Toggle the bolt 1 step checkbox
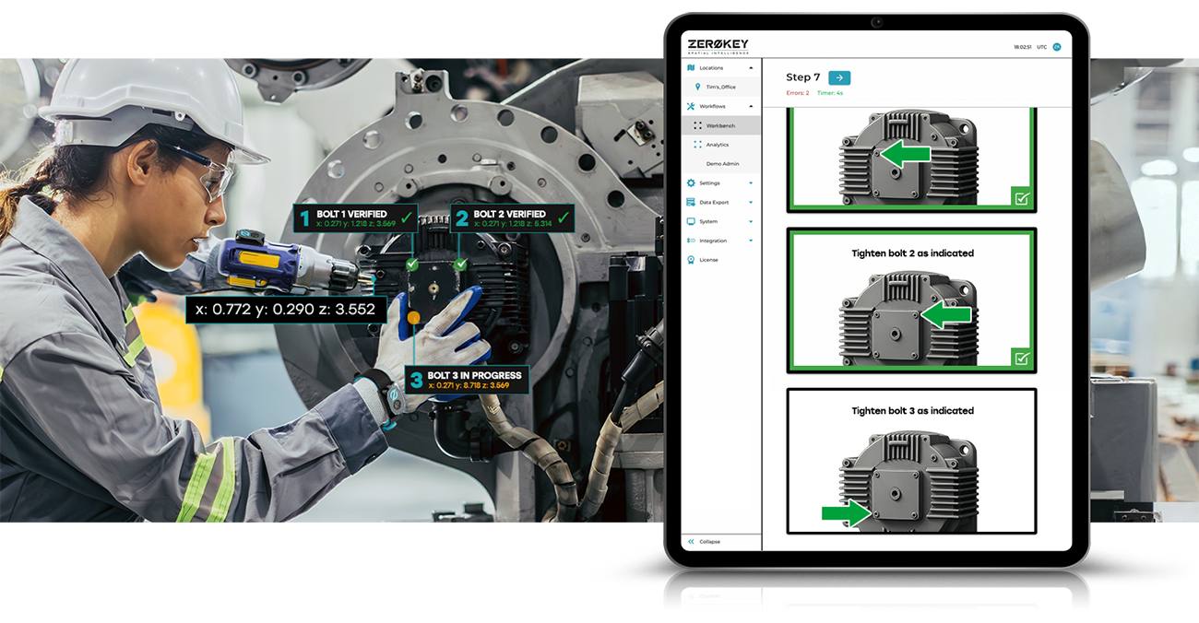 pyautogui.click(x=1021, y=198)
